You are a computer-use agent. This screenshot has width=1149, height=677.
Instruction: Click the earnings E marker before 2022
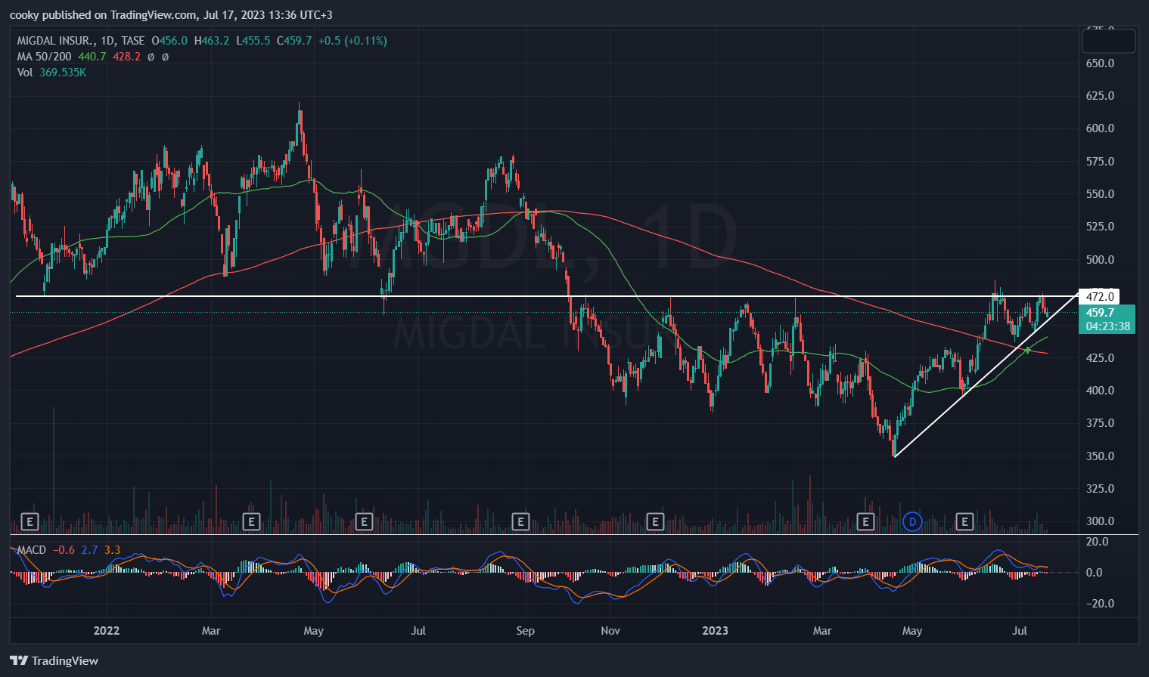click(30, 521)
